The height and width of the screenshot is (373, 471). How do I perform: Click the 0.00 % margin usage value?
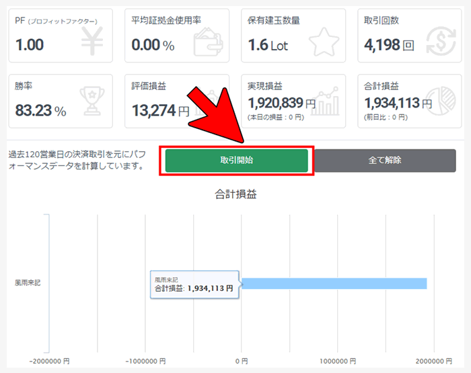[153, 45]
